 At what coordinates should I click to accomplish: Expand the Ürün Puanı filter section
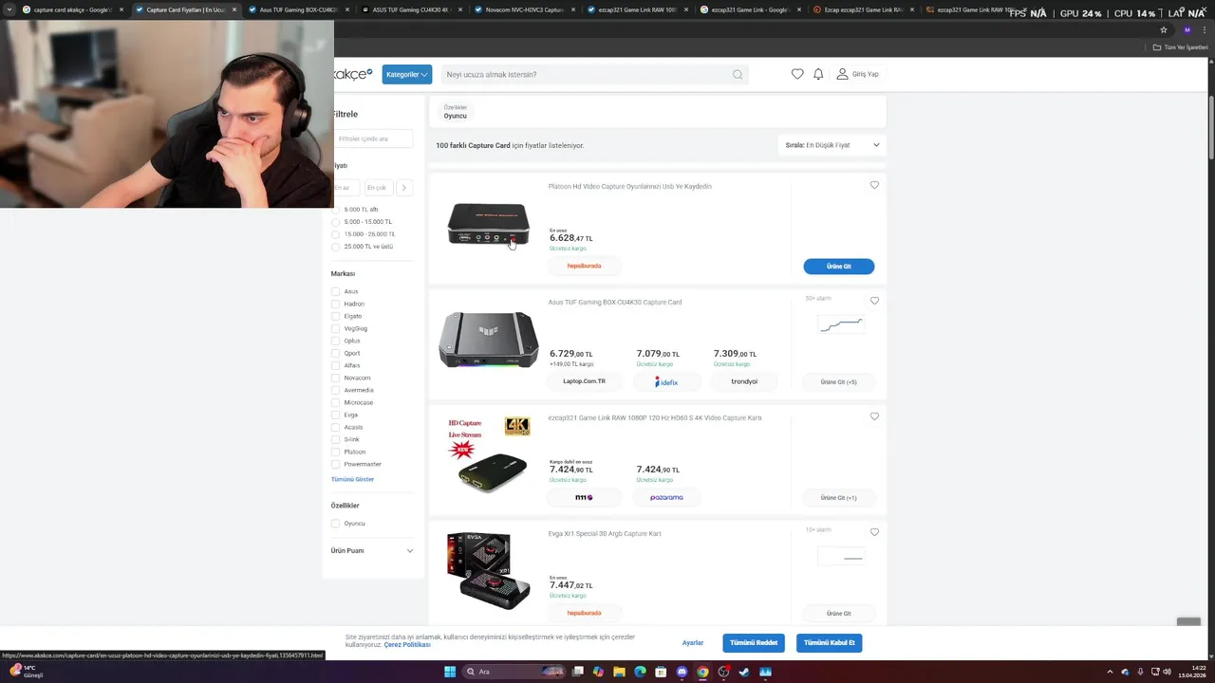click(372, 550)
